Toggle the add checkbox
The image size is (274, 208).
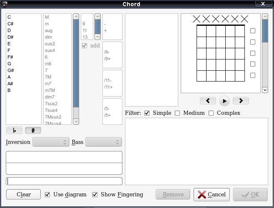[85, 46]
